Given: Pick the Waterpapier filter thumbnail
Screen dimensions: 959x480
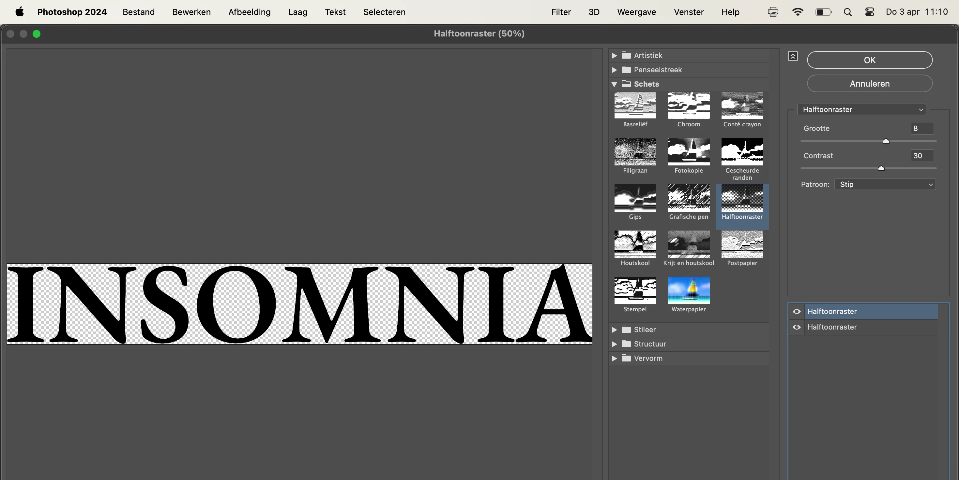Looking at the screenshot, I should click(688, 290).
